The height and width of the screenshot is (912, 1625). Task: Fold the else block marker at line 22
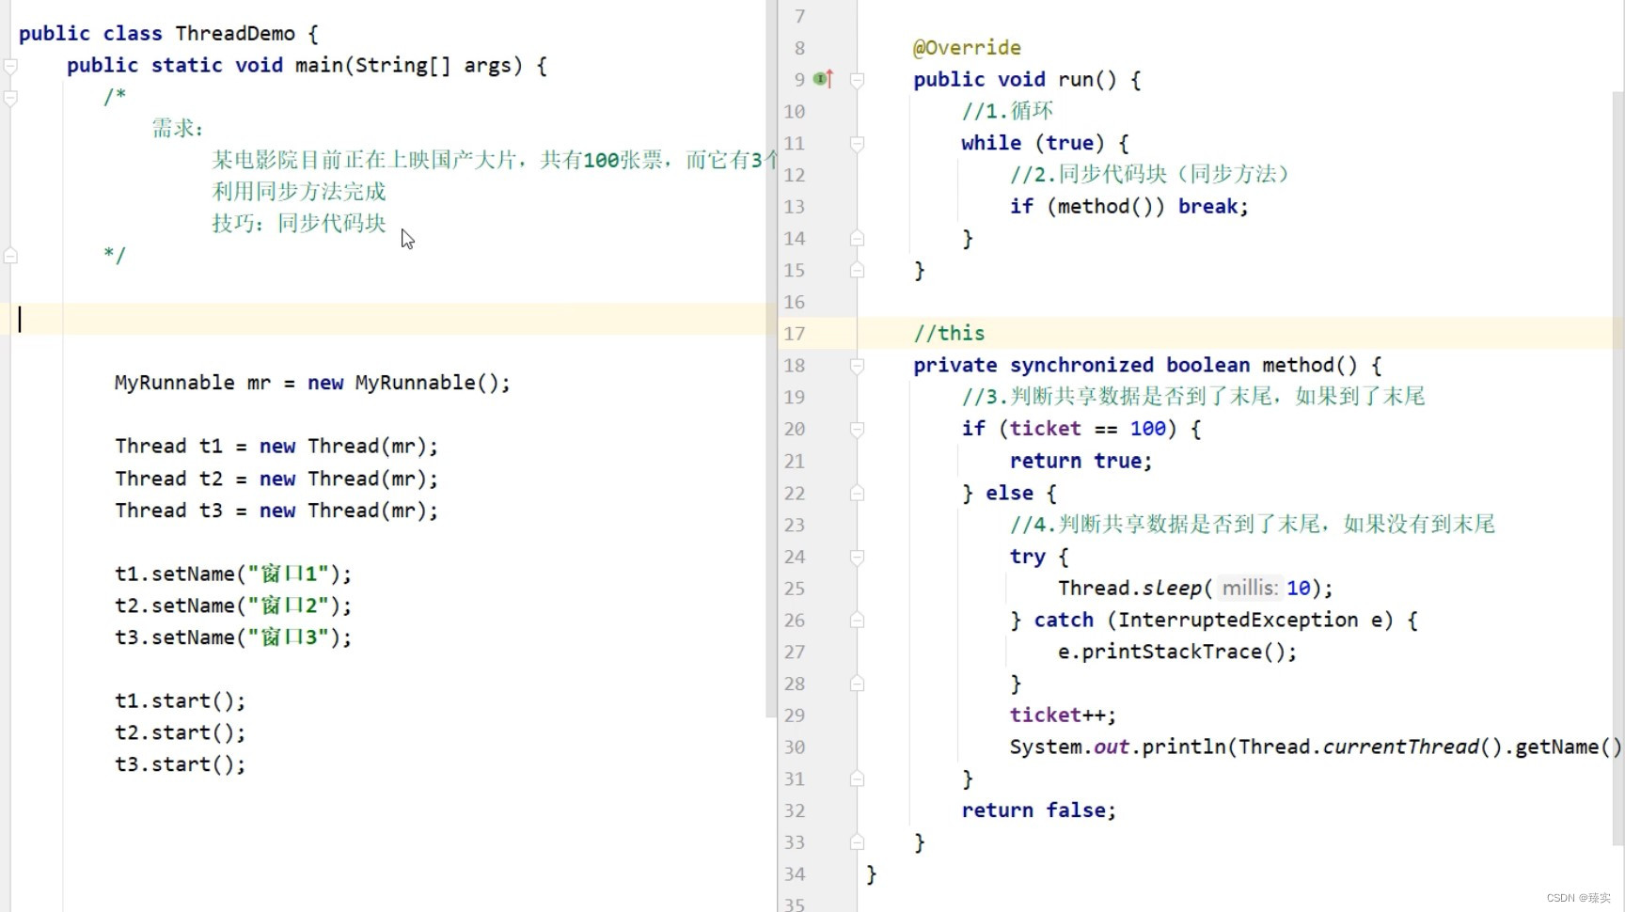(x=858, y=493)
